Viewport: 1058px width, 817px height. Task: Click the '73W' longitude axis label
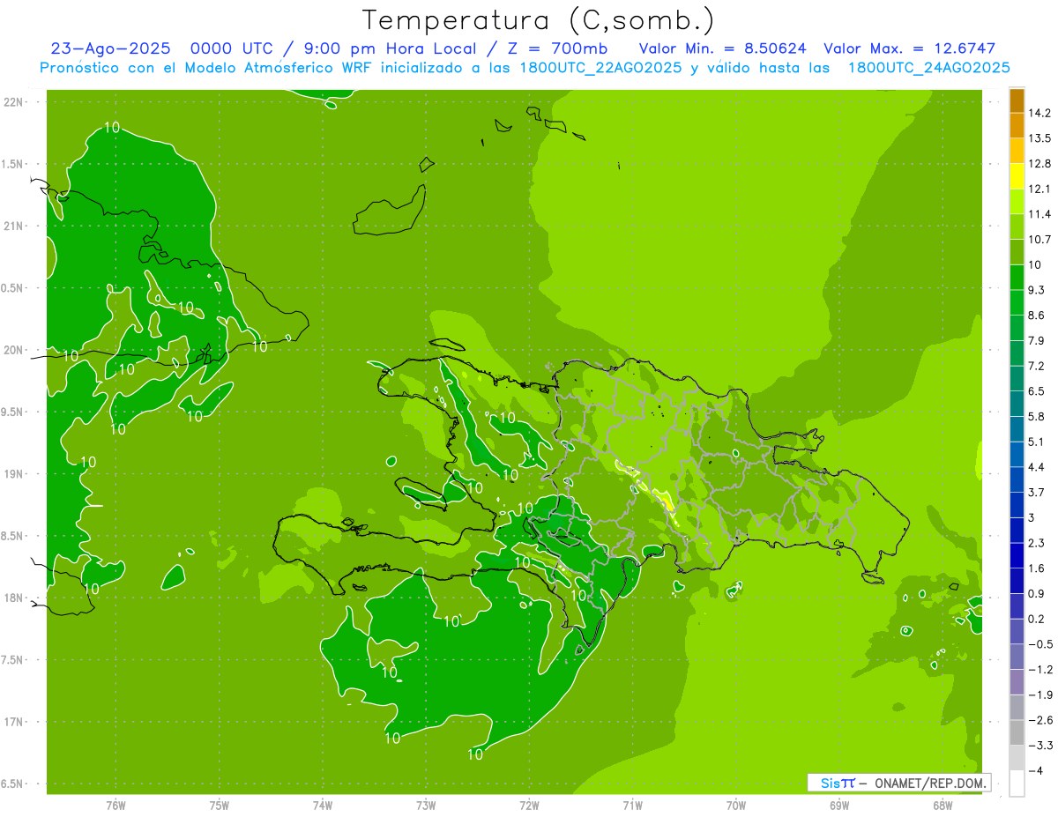(426, 806)
